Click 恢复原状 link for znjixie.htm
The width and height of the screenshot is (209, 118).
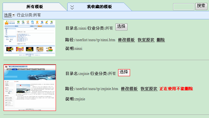click(149, 89)
